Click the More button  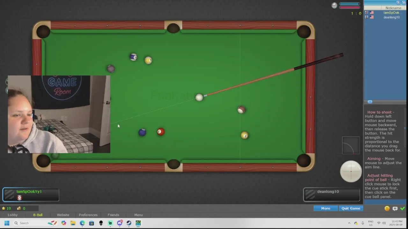326,208
